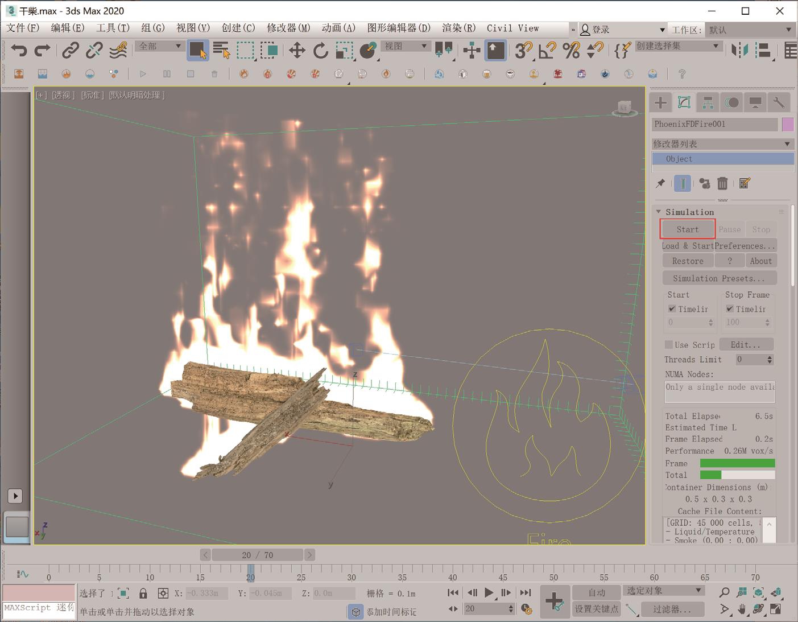Open the Utilities wrench panel icon
This screenshot has height=622, width=798.
779,102
